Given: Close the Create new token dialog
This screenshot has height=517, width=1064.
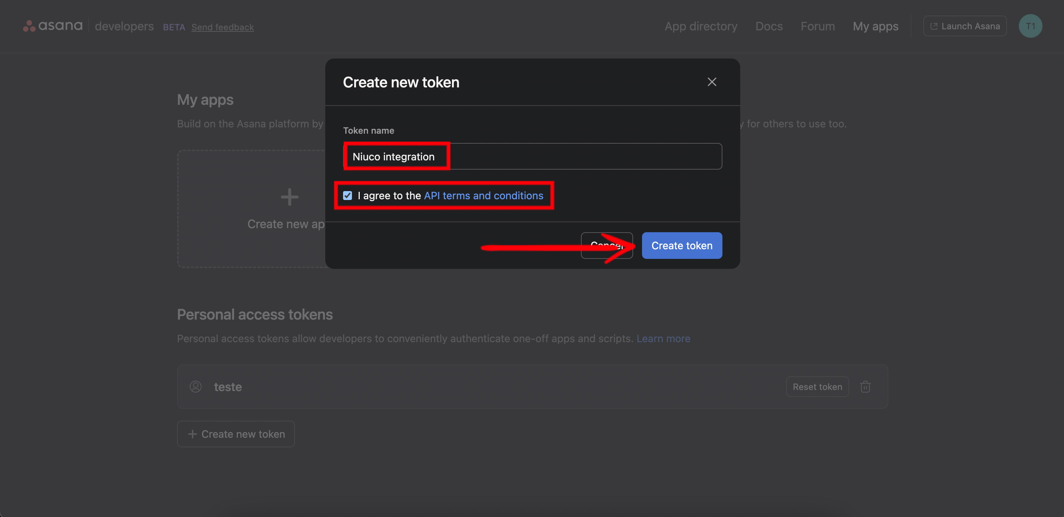Looking at the screenshot, I should coord(711,82).
